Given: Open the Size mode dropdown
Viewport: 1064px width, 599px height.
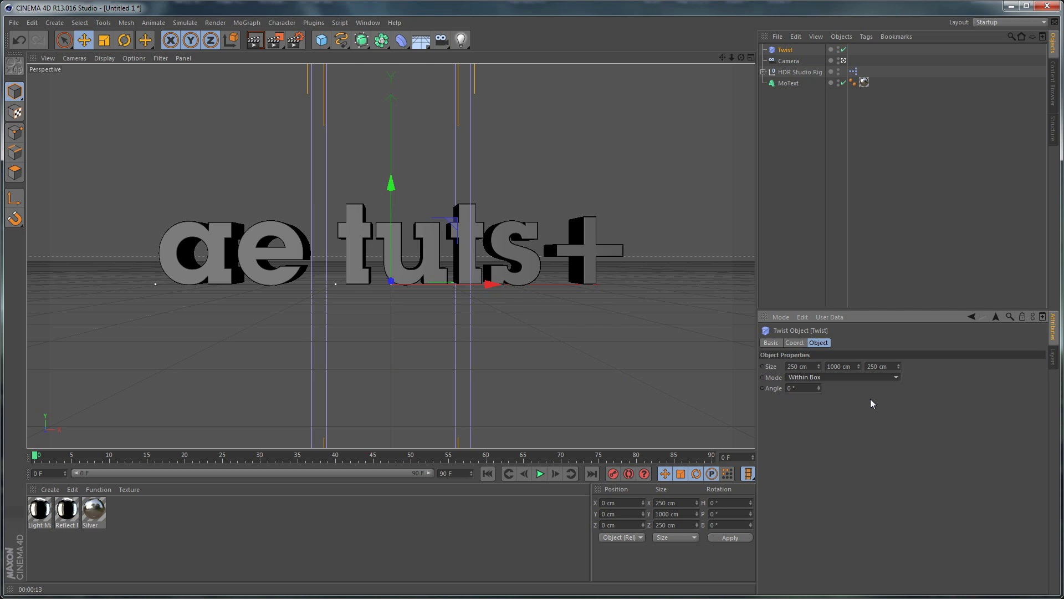Looking at the screenshot, I should point(675,537).
